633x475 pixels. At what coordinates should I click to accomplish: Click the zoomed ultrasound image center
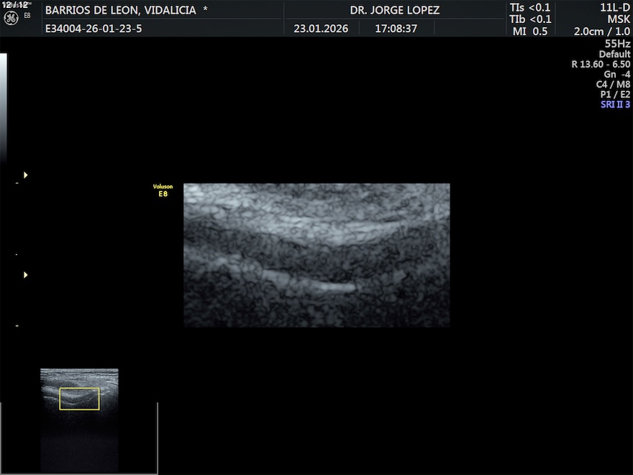tap(316, 255)
